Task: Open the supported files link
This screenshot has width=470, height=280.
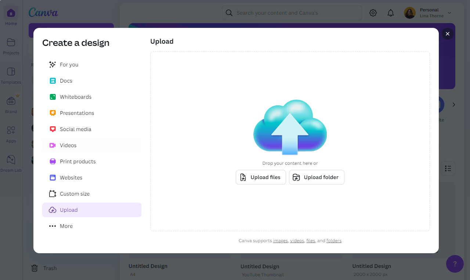Action: pyautogui.click(x=311, y=241)
